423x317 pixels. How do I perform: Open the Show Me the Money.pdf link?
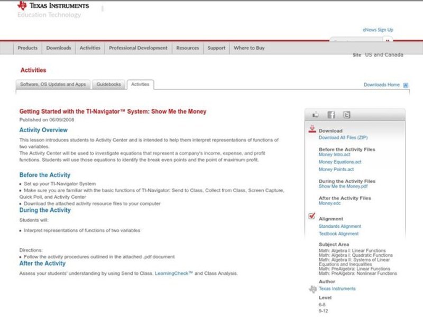point(343,187)
